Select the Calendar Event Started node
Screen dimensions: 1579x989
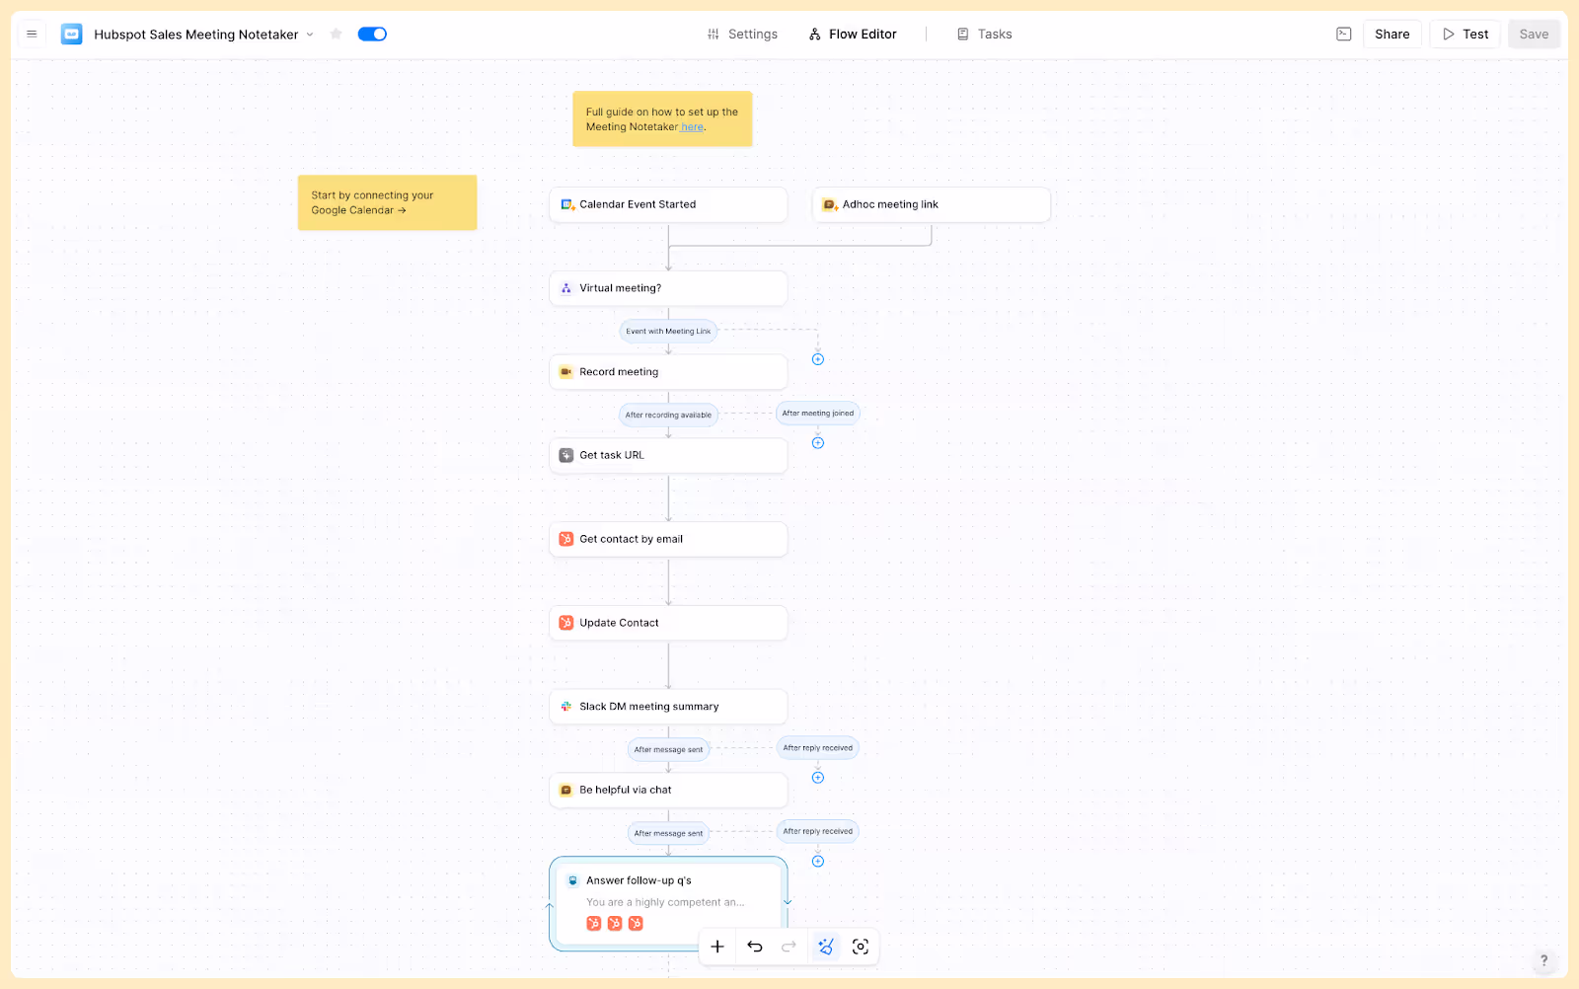pos(668,204)
